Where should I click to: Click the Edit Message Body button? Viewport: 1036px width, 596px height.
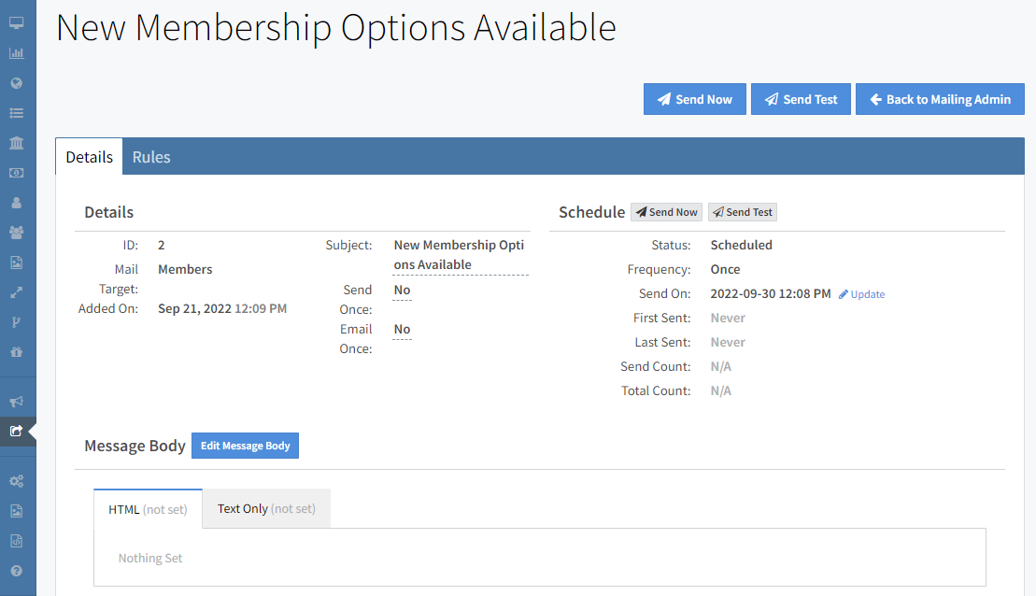coord(245,446)
